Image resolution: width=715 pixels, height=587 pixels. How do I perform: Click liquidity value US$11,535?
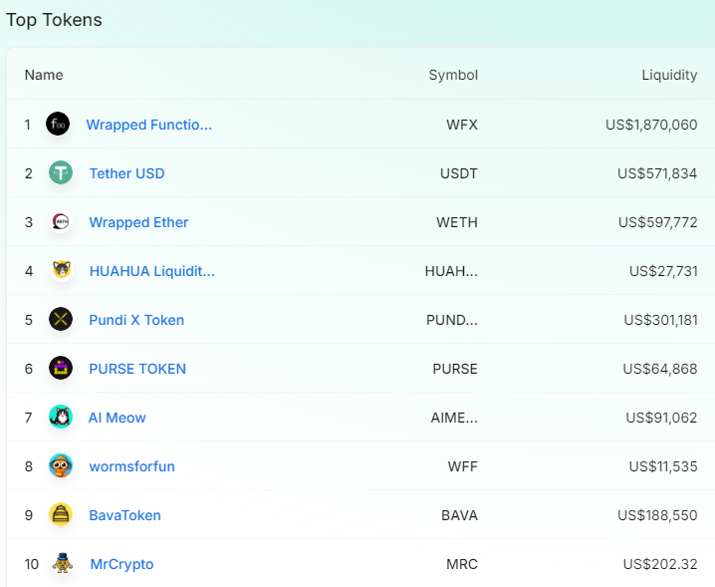(663, 466)
